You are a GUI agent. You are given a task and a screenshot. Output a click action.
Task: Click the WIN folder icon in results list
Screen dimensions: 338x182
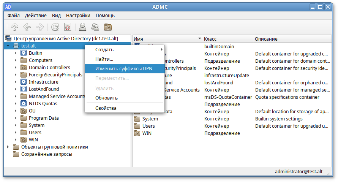pos(137,133)
